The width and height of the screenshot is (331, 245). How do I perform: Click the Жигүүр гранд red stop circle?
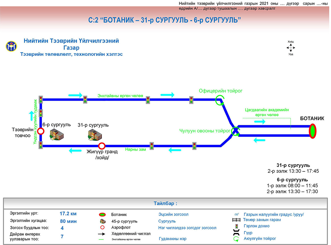tap(102, 146)
